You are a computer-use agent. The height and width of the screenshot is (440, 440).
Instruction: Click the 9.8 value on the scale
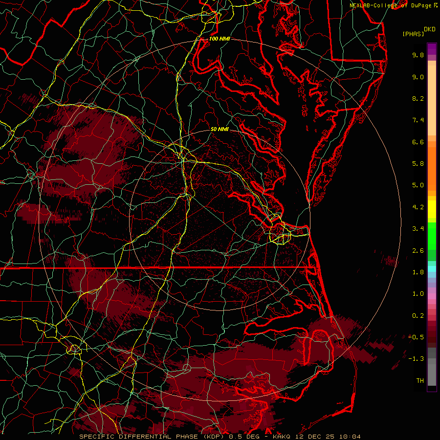coord(418,55)
